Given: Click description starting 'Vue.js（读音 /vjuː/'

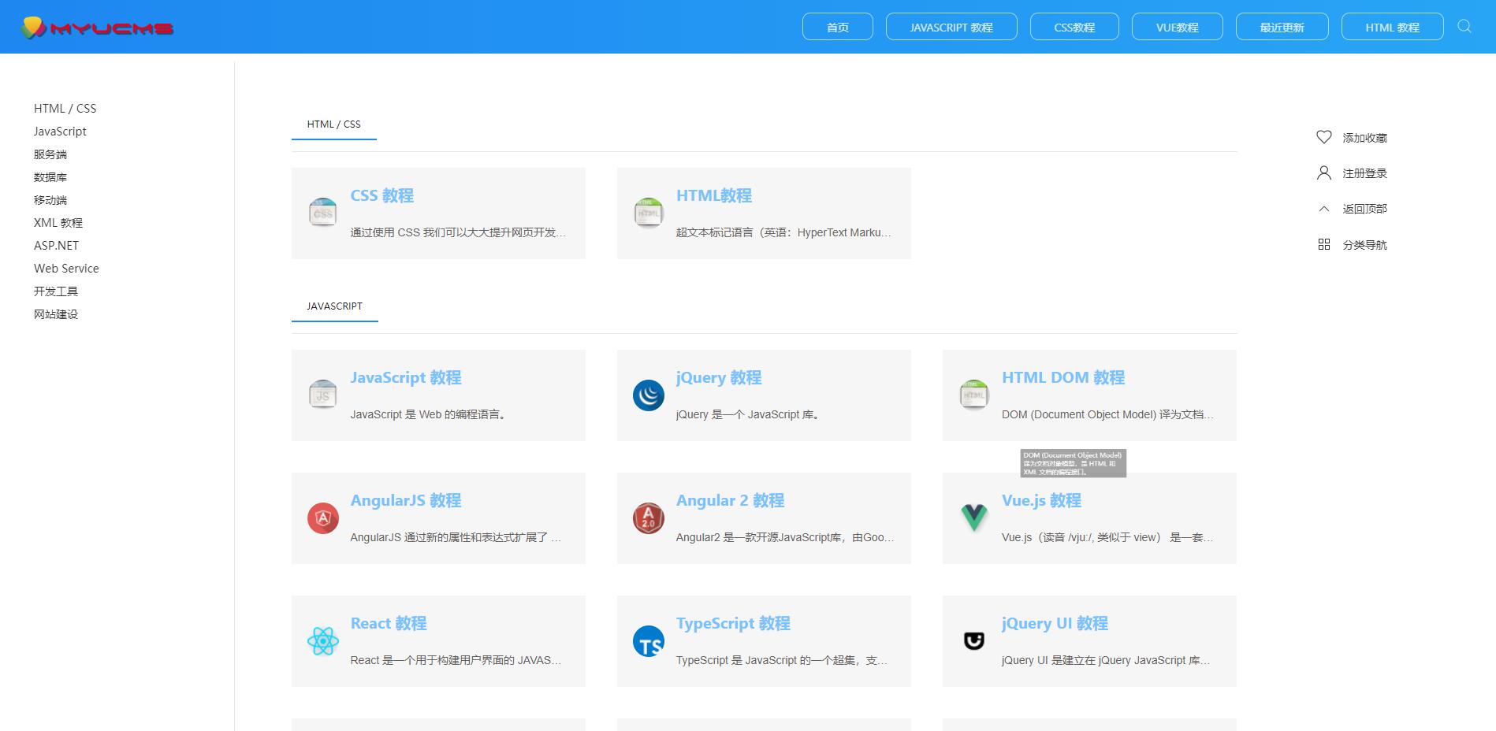Looking at the screenshot, I should point(1107,537).
